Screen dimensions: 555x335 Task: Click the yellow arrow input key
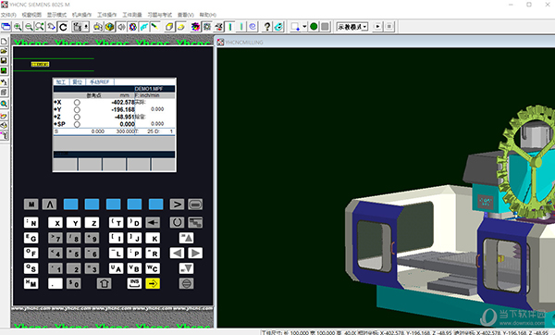click(x=153, y=283)
